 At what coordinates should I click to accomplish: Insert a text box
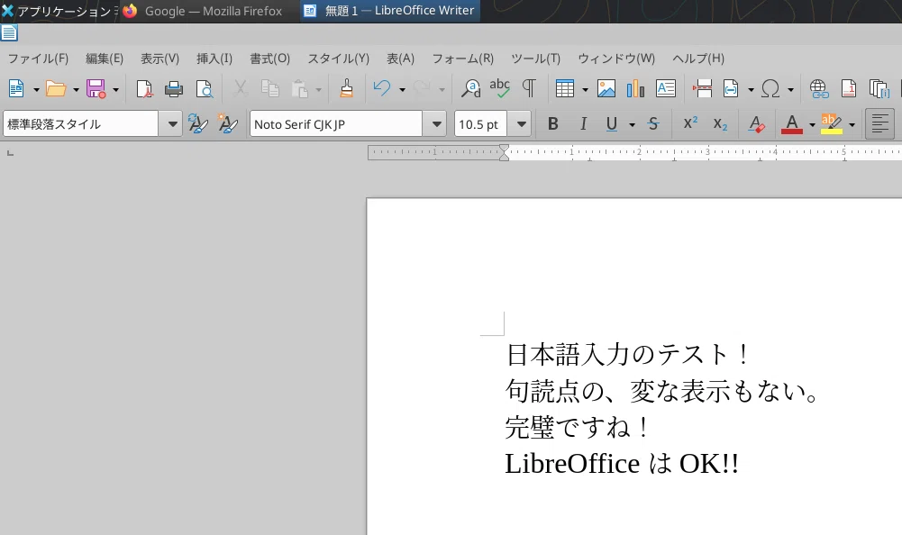666,88
